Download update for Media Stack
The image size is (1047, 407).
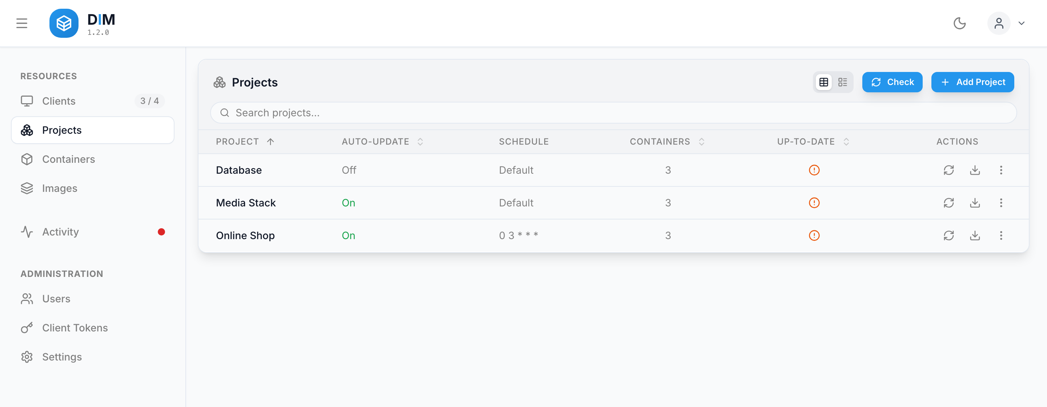tap(975, 203)
